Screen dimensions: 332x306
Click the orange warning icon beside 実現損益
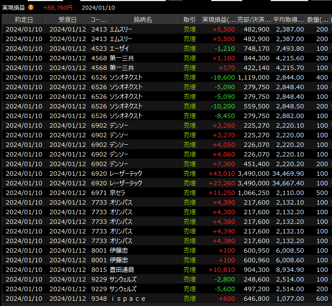(31, 7)
